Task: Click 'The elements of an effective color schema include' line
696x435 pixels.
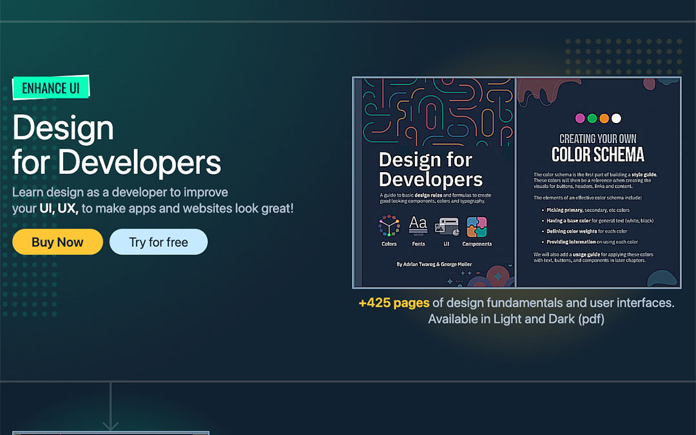Action: tap(588, 198)
